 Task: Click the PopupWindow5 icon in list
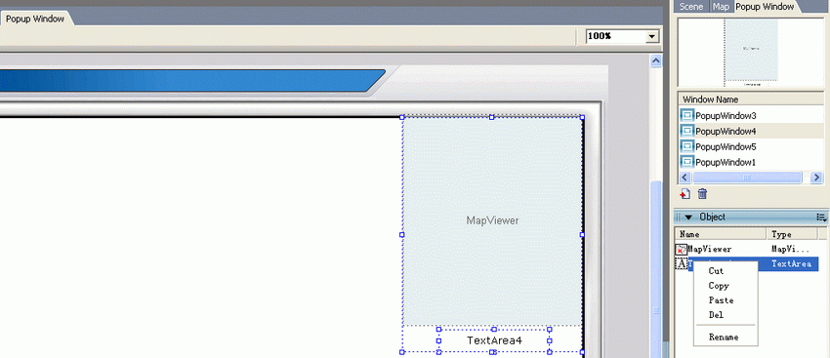click(686, 146)
